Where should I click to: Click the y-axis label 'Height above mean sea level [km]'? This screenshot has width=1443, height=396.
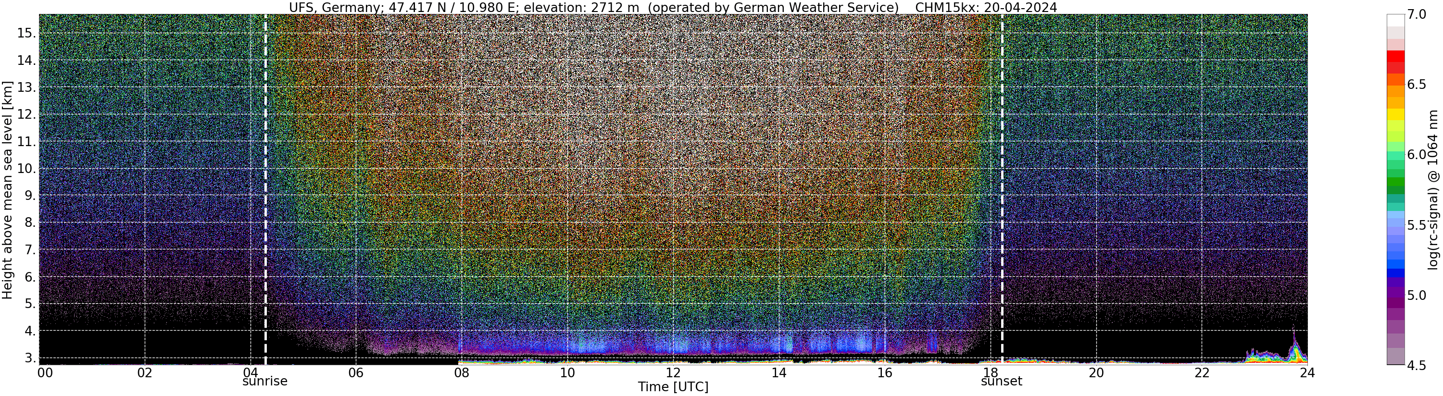click(x=7, y=189)
